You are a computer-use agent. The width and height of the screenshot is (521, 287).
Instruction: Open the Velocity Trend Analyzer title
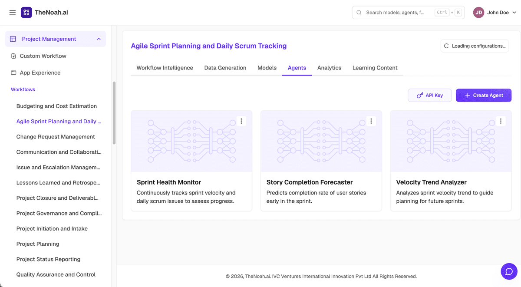coord(432,182)
